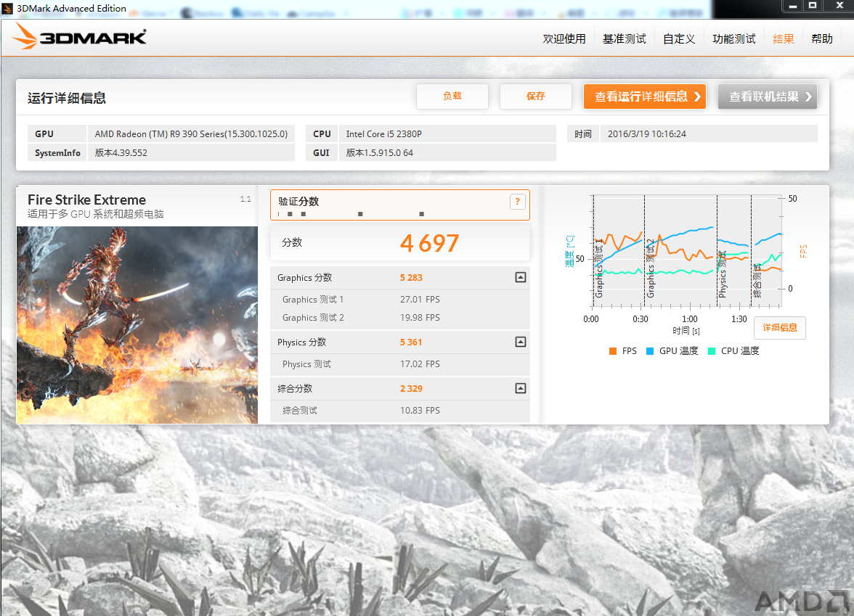The image size is (854, 616).
Task: Click the 运行详细信息 heading
Action: coord(67,98)
